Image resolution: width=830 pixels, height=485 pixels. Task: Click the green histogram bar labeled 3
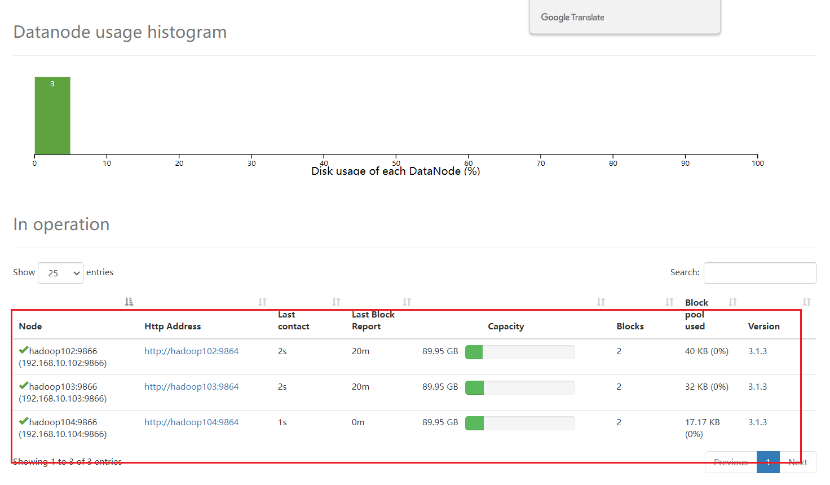coord(52,116)
